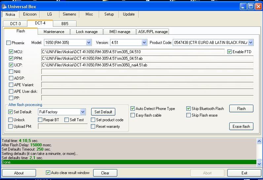Viewport: 263px width, 180px height.
Task: Toggle the Set Default checkbox
Action: (x=10, y=112)
